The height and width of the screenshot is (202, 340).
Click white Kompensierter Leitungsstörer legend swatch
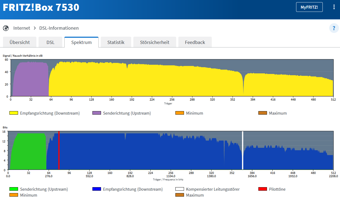coord(180,189)
